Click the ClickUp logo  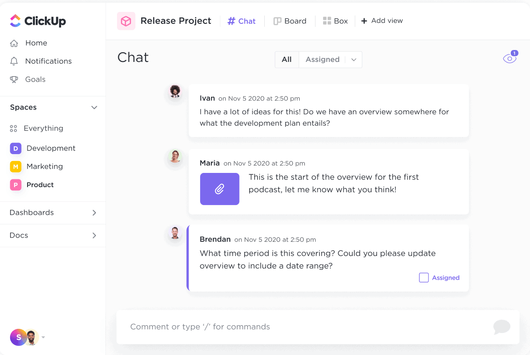[38, 21]
